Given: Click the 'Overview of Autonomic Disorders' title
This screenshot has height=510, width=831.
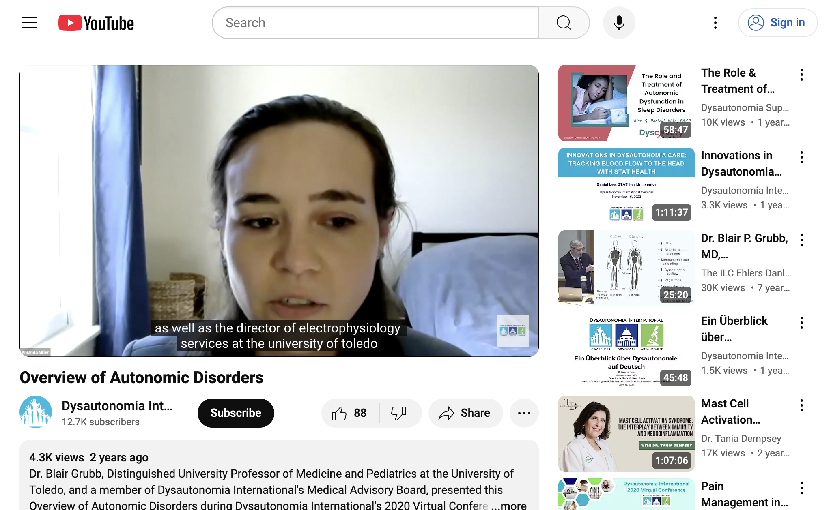Looking at the screenshot, I should pyautogui.click(x=142, y=377).
